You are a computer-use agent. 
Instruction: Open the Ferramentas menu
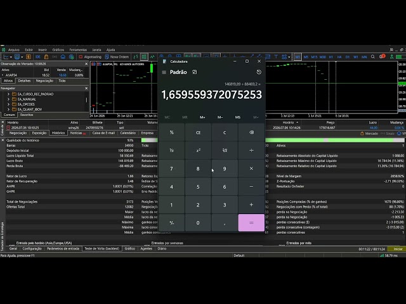click(78, 50)
